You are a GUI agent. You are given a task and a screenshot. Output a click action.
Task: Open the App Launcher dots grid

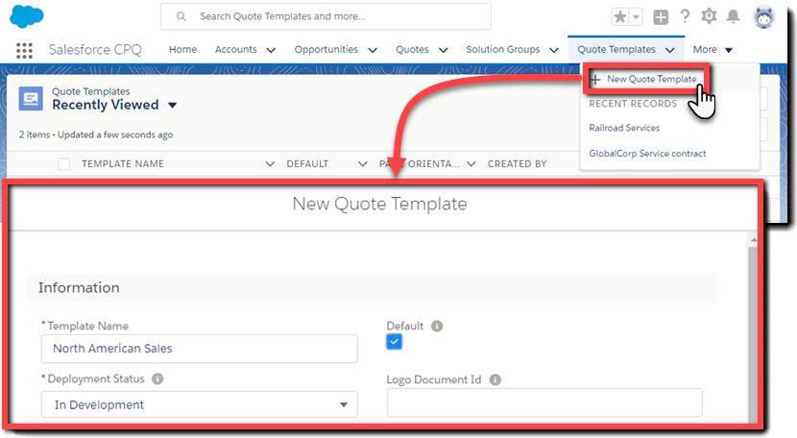[24, 50]
